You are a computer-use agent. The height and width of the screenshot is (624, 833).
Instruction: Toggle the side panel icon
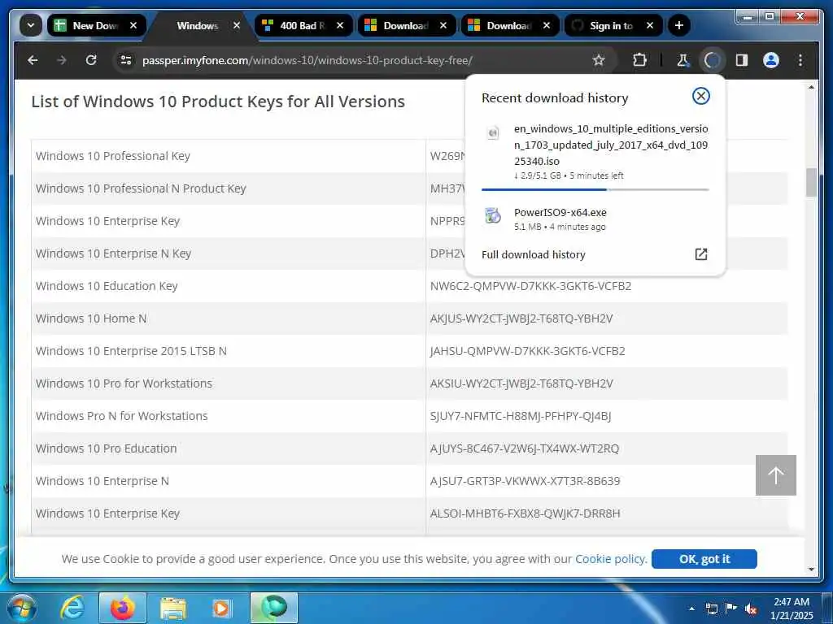742,60
